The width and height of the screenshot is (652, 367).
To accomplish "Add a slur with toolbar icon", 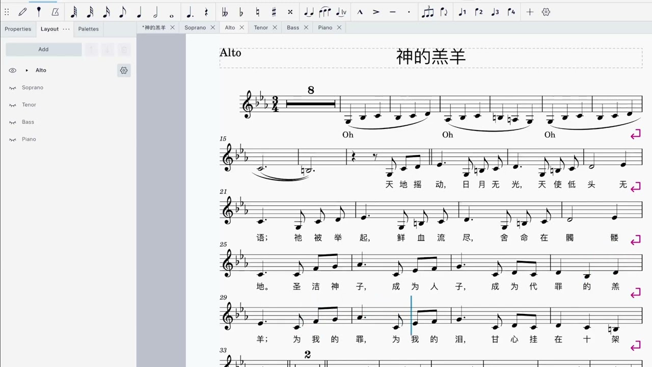I will (324, 12).
